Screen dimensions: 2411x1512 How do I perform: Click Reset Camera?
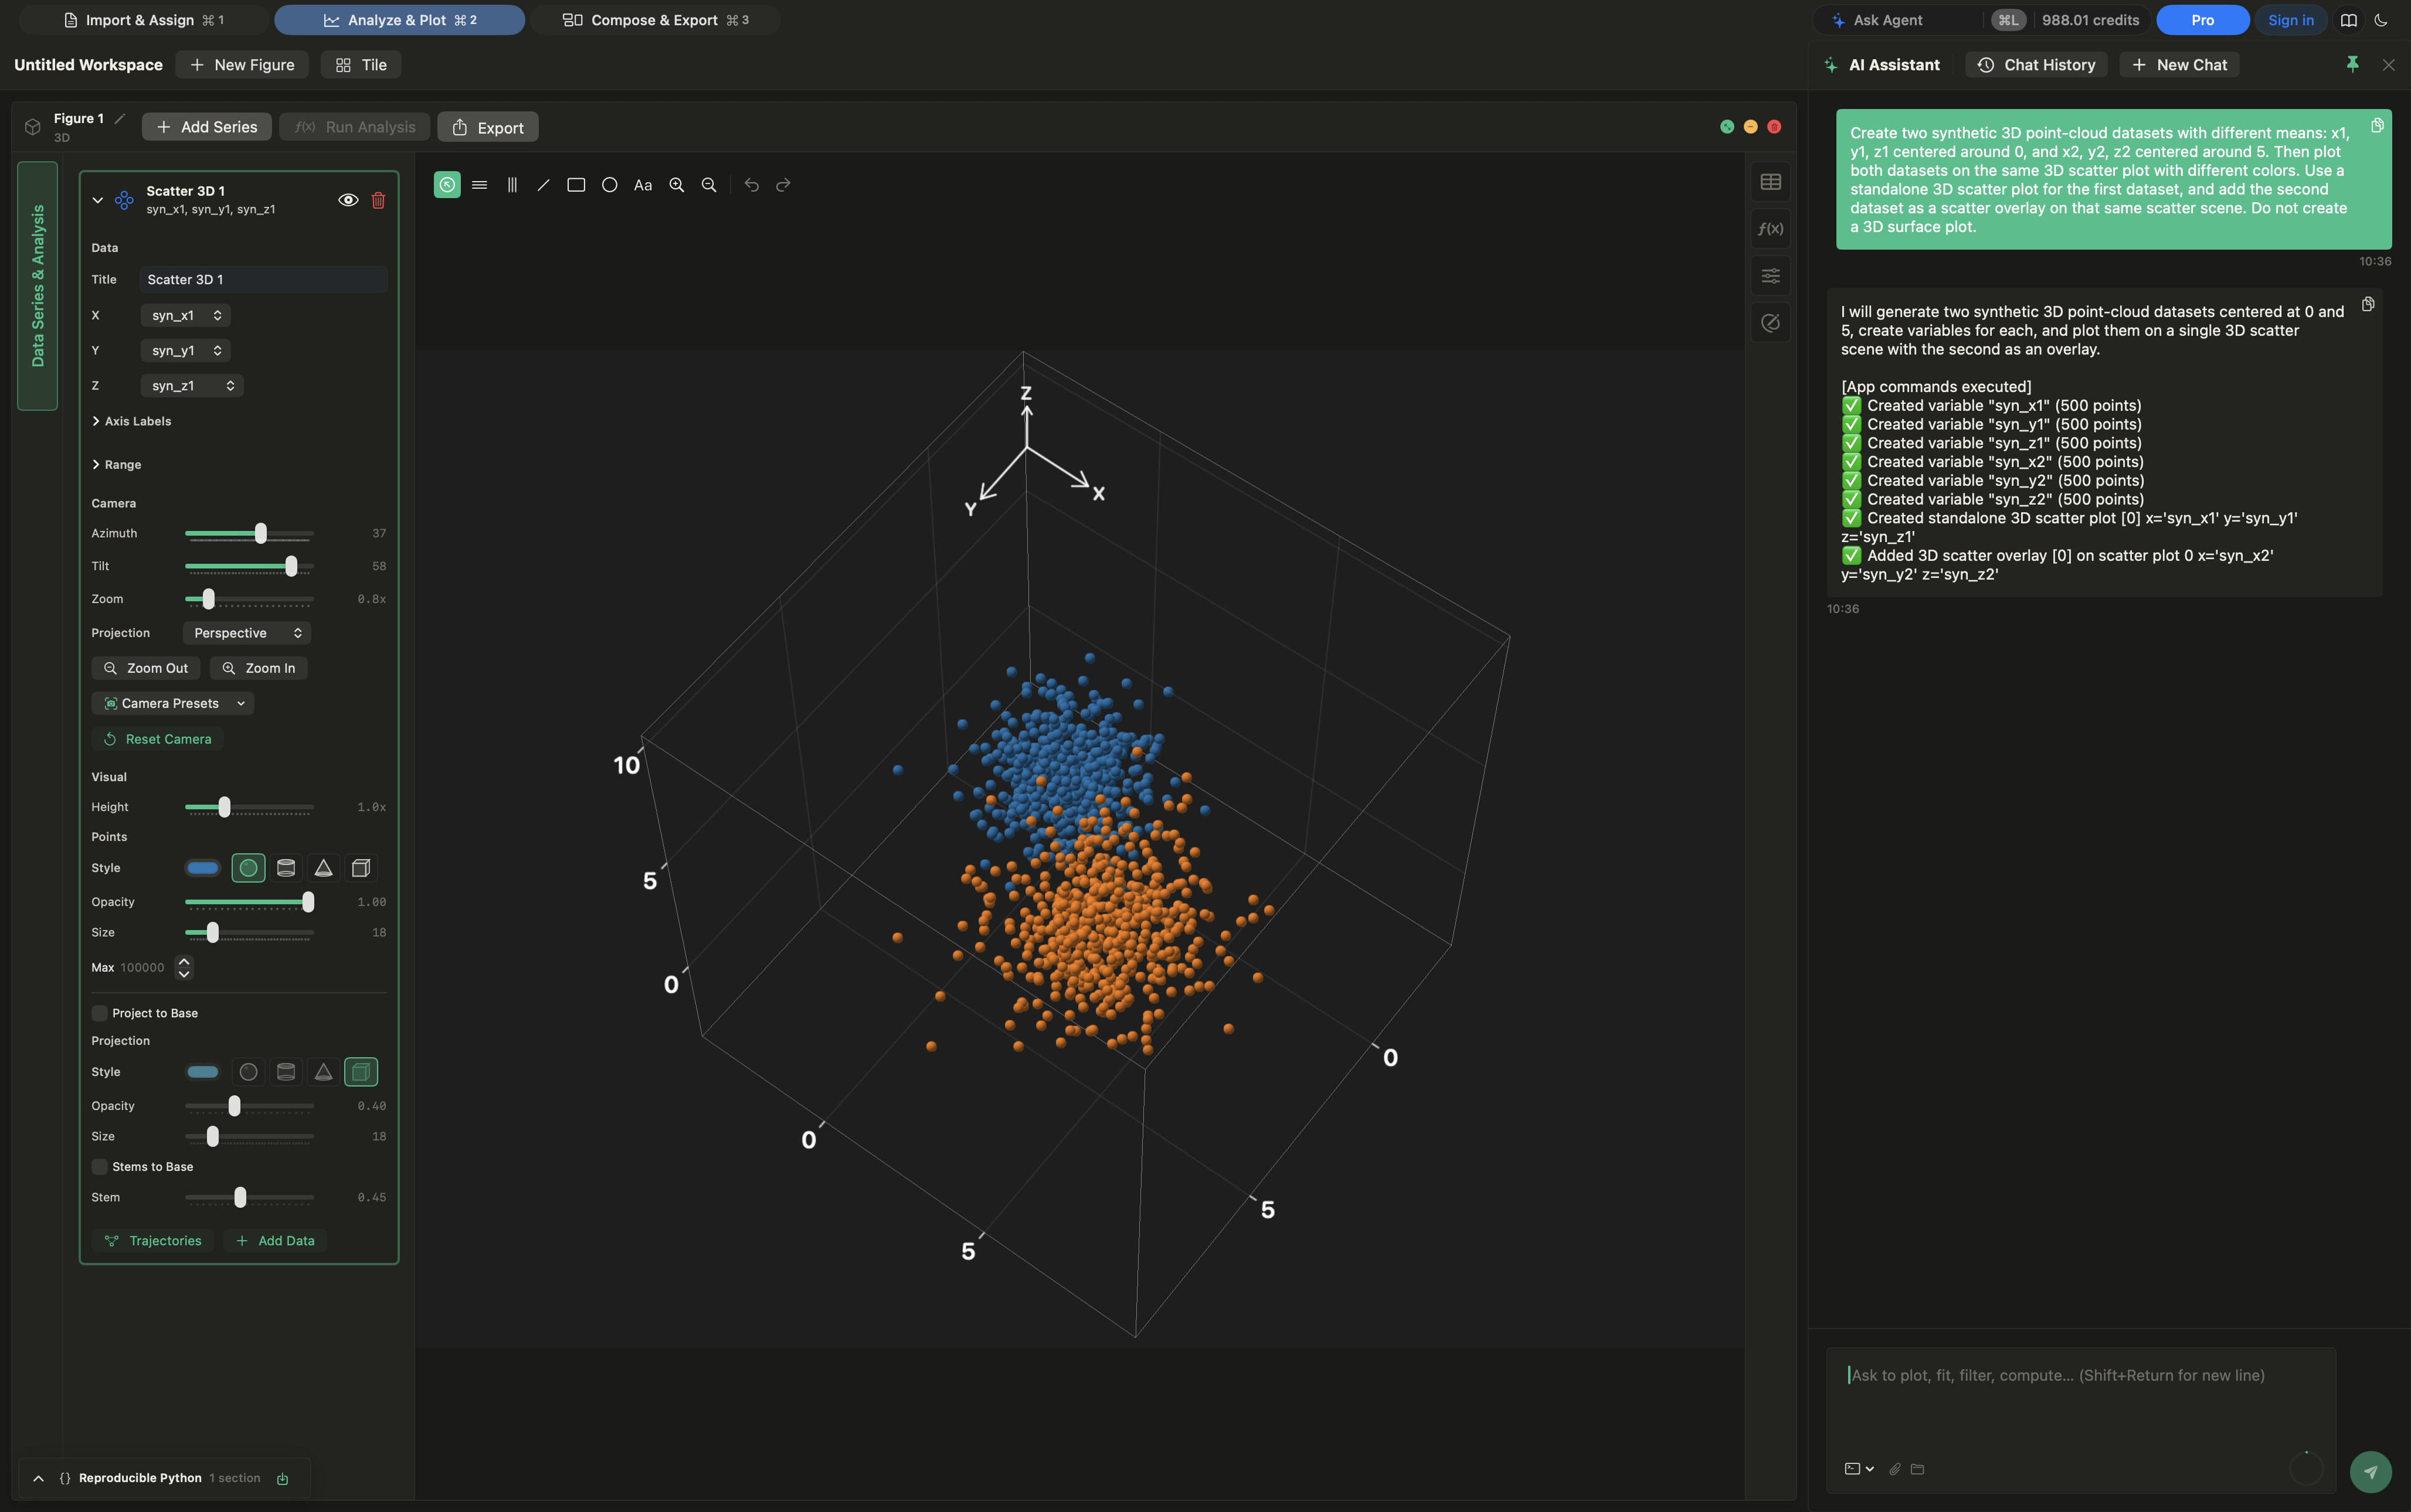click(x=157, y=739)
